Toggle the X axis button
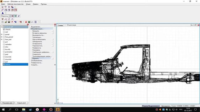 click(x=12, y=16)
